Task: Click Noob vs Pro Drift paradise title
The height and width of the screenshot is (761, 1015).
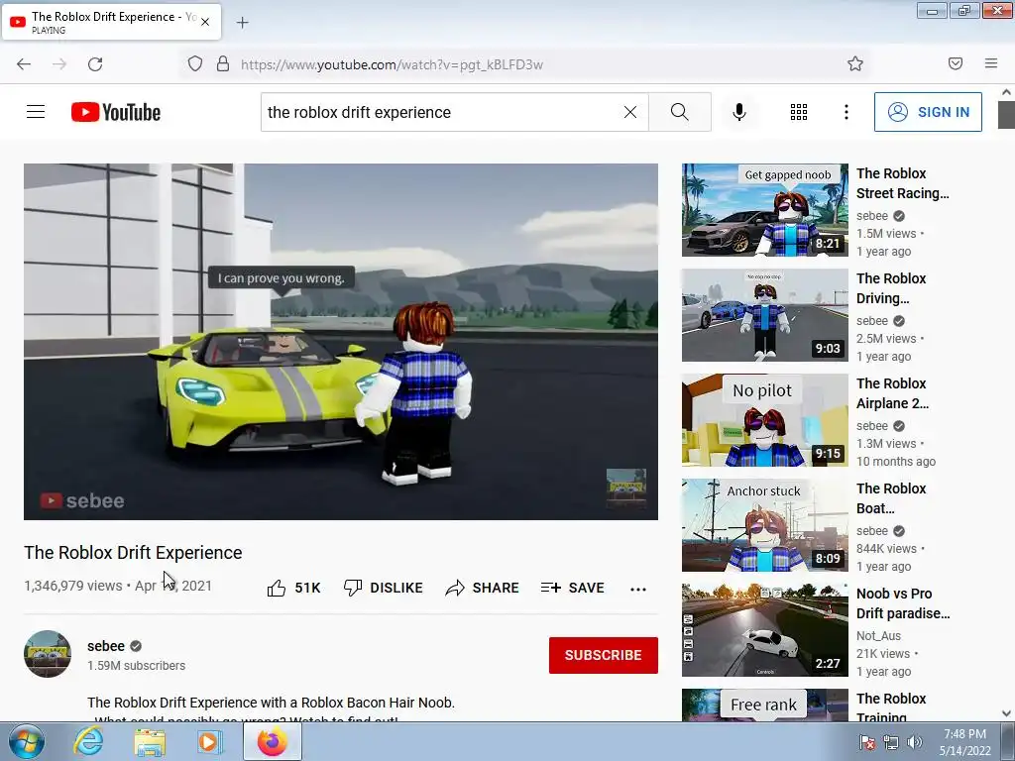Action: [x=903, y=603]
